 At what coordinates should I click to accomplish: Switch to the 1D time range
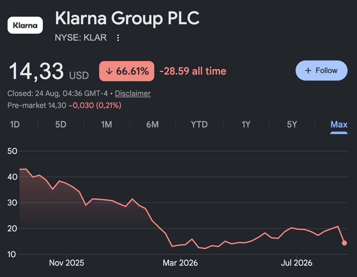tap(15, 125)
